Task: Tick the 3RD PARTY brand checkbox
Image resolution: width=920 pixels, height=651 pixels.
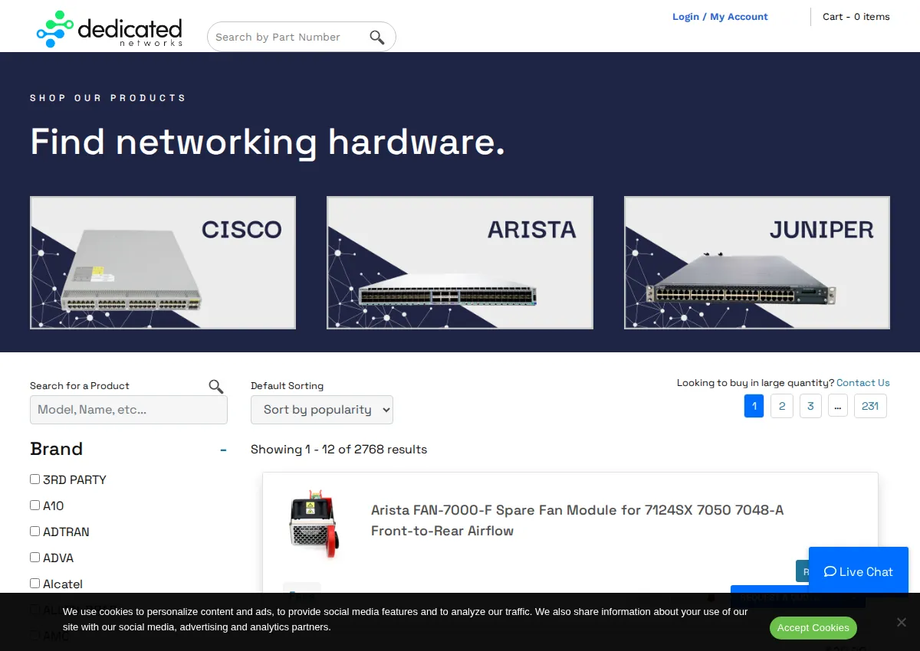Action: click(x=34, y=479)
